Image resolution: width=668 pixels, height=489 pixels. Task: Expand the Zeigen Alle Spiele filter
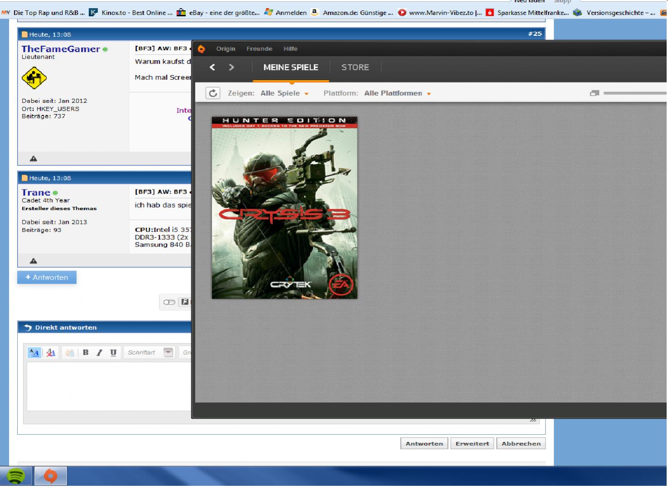pos(284,93)
